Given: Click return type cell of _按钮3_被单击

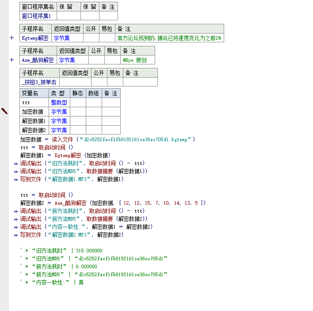Looking at the screenshot, I should coord(75,82).
